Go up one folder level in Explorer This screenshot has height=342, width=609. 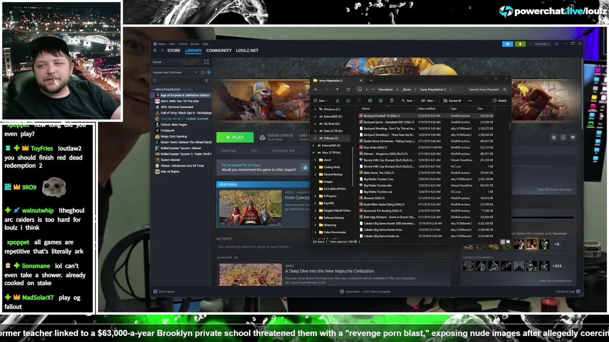[x=337, y=89]
